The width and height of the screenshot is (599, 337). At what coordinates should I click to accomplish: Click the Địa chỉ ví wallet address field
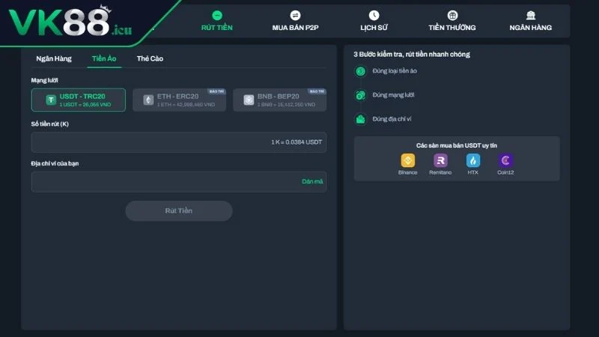click(150, 182)
